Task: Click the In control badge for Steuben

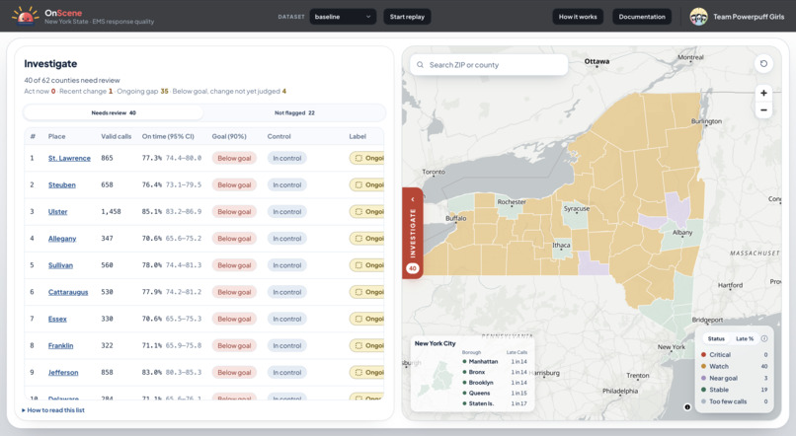Action: click(286, 185)
